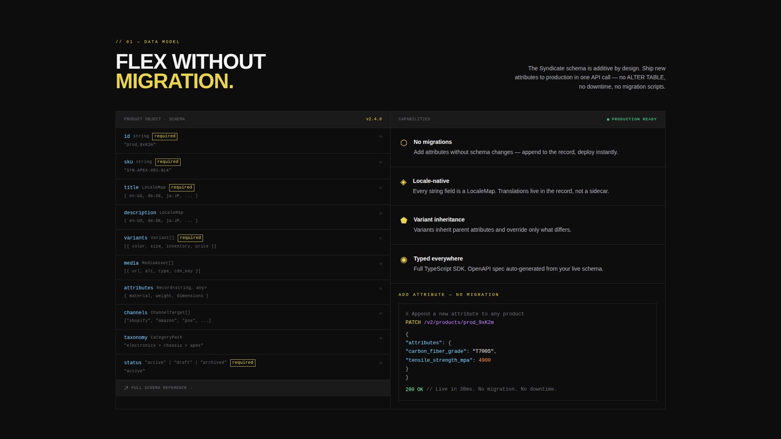
Task: Click the "prod_9xK2m" example value under id
Action: (x=140, y=145)
